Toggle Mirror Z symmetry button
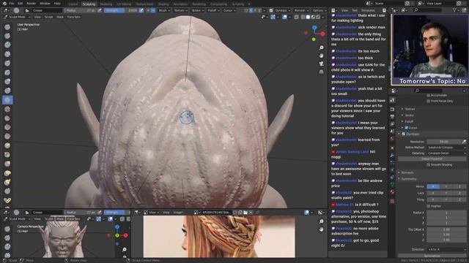Viewport: 469px width, 263px height. click(x=459, y=187)
